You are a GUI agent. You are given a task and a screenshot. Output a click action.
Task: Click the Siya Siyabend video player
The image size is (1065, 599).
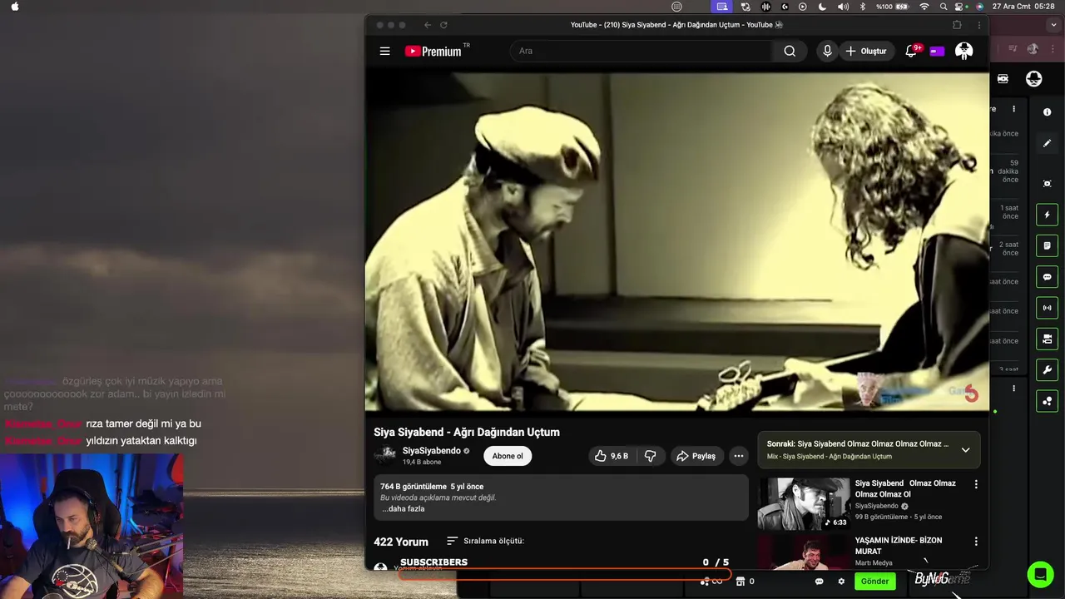676,241
